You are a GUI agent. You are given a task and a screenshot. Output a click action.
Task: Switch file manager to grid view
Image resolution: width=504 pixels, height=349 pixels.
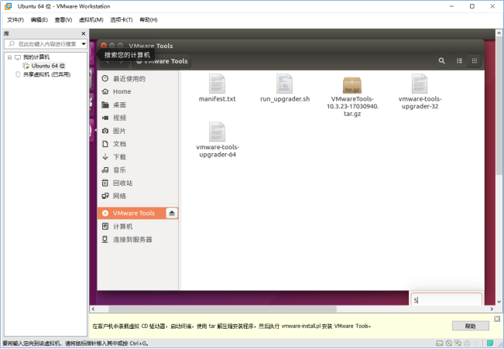(474, 60)
